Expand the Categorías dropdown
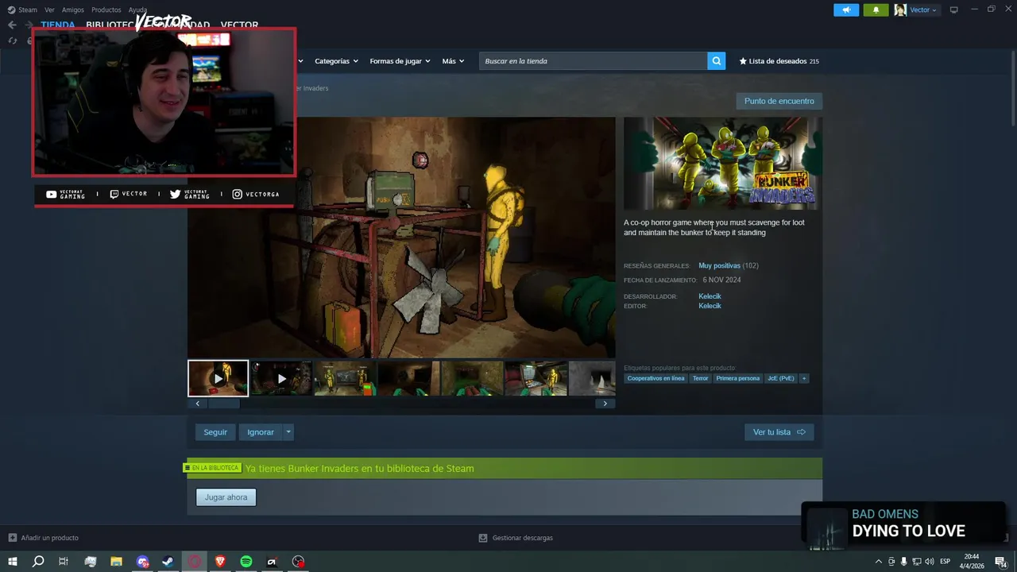Viewport: 1017px width, 572px height. (336, 61)
